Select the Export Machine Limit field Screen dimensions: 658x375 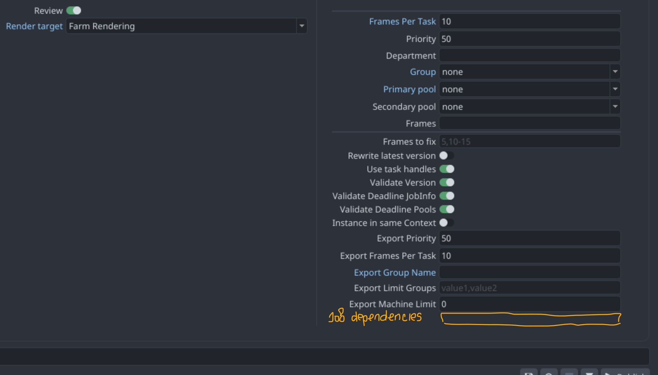[530, 304]
